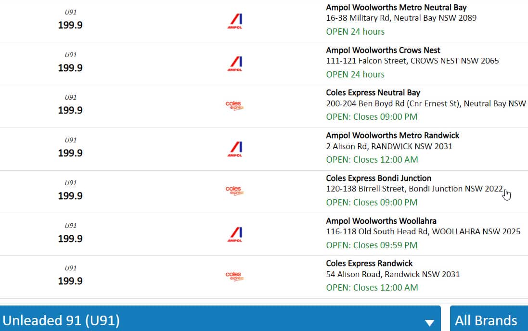The height and width of the screenshot is (331, 528).
Task: Open Ampol Woolworths Metro Neutral Bay station
Action: click(396, 7)
